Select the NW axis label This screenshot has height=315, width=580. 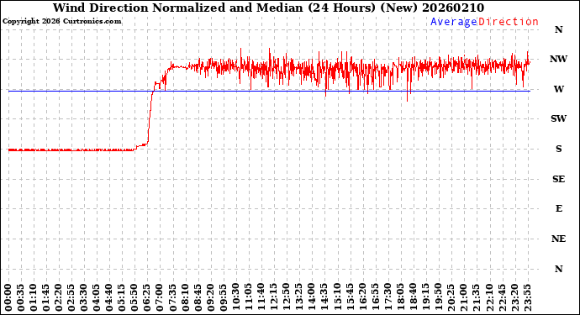pos(558,59)
